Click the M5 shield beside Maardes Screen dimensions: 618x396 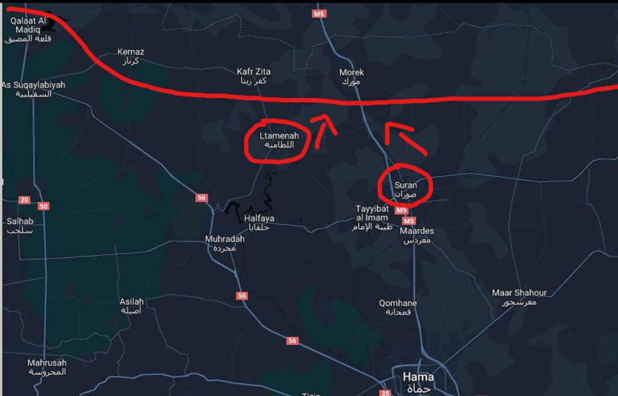point(409,221)
